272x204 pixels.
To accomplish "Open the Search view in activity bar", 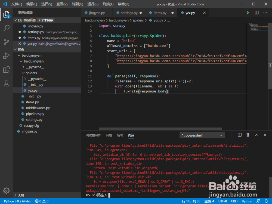I will click(7, 28).
